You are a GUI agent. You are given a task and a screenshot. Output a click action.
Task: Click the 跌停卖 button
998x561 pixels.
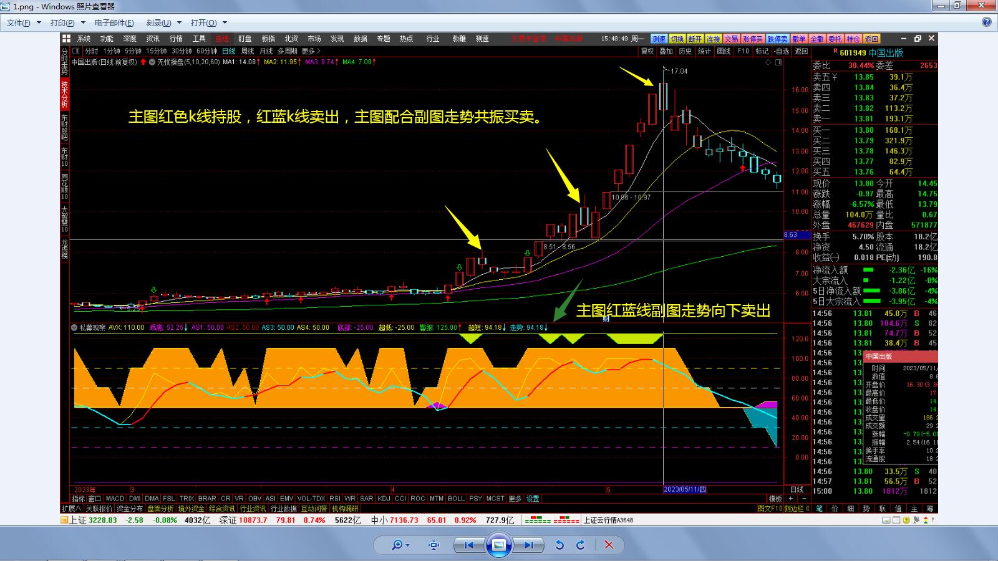click(x=777, y=39)
